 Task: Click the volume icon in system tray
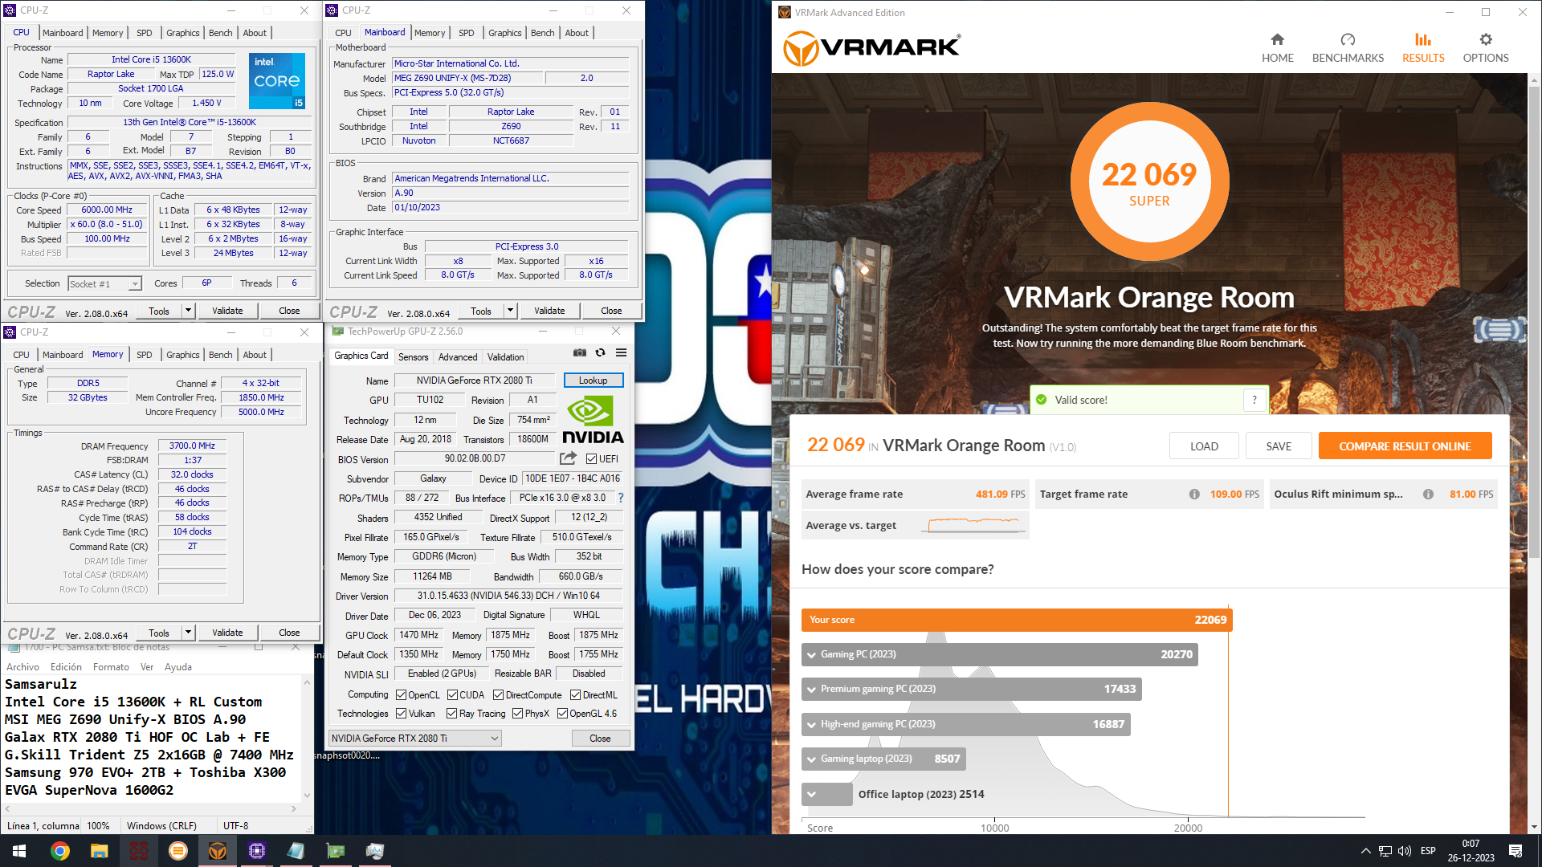[1404, 851]
